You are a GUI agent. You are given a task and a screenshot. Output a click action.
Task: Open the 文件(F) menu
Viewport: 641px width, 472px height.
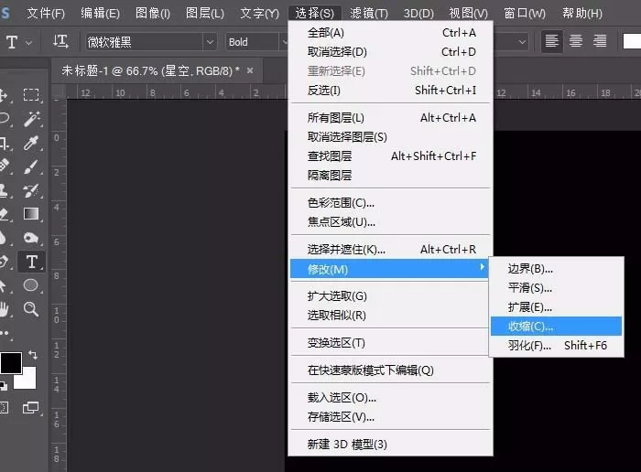pyautogui.click(x=46, y=13)
